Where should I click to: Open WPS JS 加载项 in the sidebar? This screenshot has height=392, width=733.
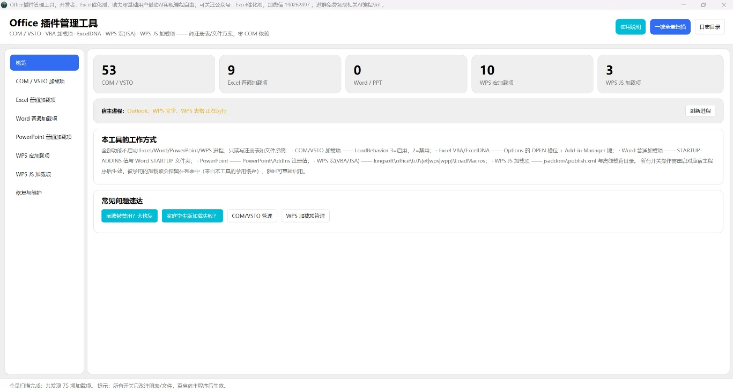pos(45,174)
